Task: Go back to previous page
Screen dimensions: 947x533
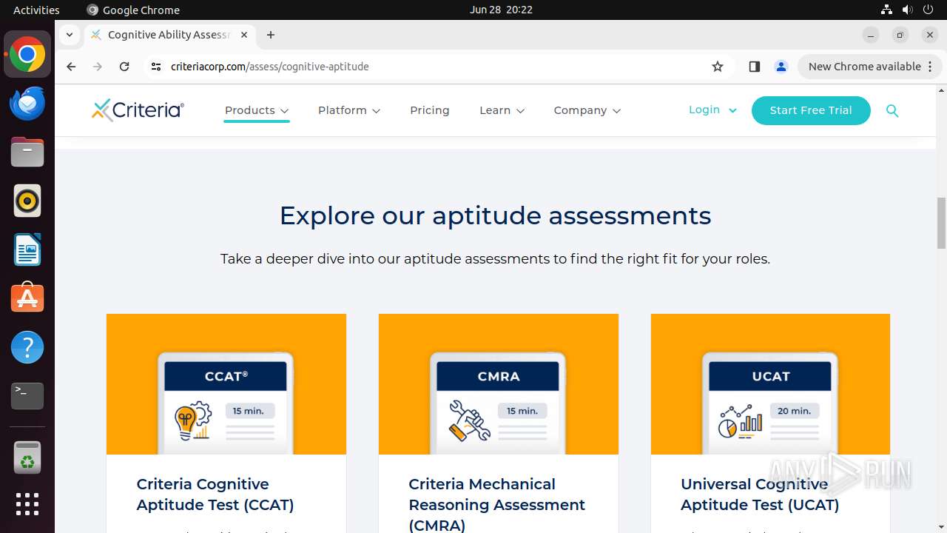Action: click(x=71, y=67)
